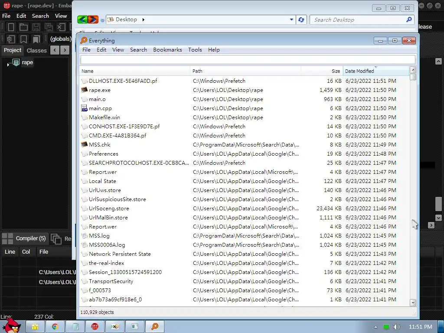
Task: Open the Dev-C++ Search menu
Action: tap(40, 16)
